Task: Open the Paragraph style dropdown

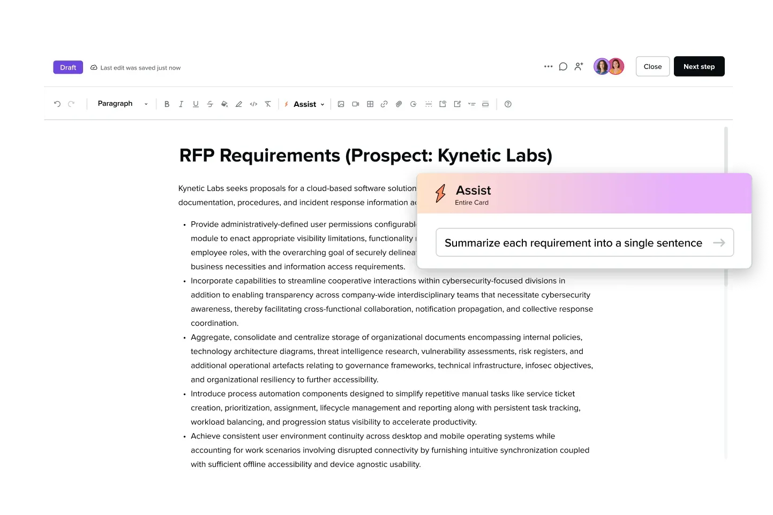Action: (x=122, y=104)
